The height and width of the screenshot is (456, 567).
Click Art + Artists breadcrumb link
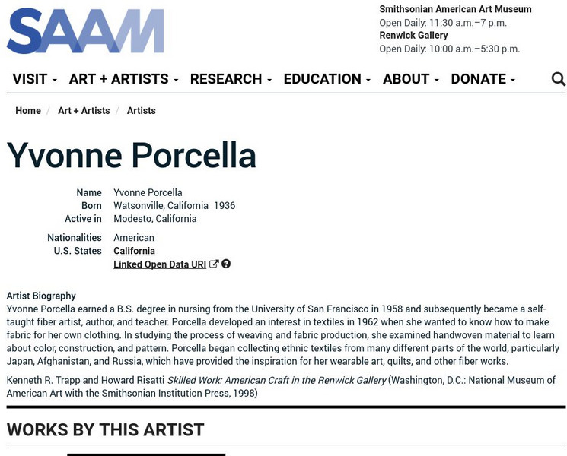tap(84, 111)
